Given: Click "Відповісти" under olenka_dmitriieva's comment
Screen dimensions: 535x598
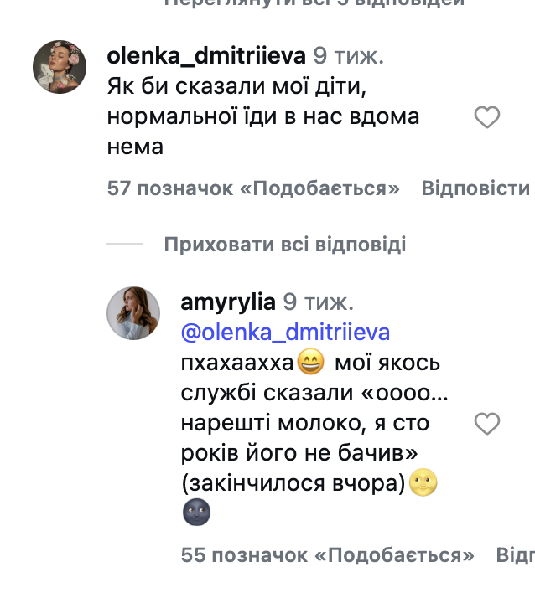Looking at the screenshot, I should tap(475, 188).
